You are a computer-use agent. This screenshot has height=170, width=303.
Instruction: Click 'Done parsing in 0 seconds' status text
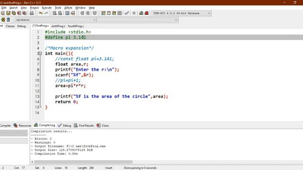[x=140, y=168]
